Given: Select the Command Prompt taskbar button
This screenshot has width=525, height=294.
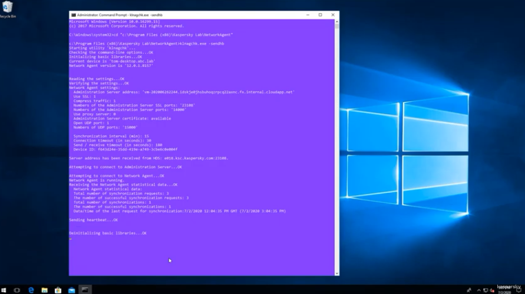Looking at the screenshot, I should (85, 290).
